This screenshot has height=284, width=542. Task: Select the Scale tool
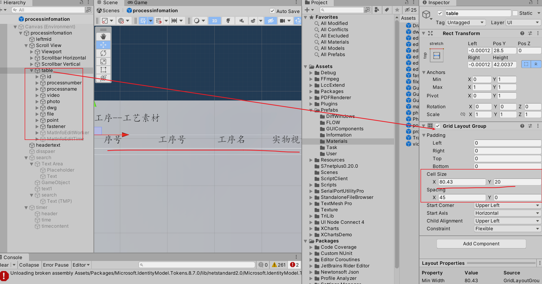point(103,62)
